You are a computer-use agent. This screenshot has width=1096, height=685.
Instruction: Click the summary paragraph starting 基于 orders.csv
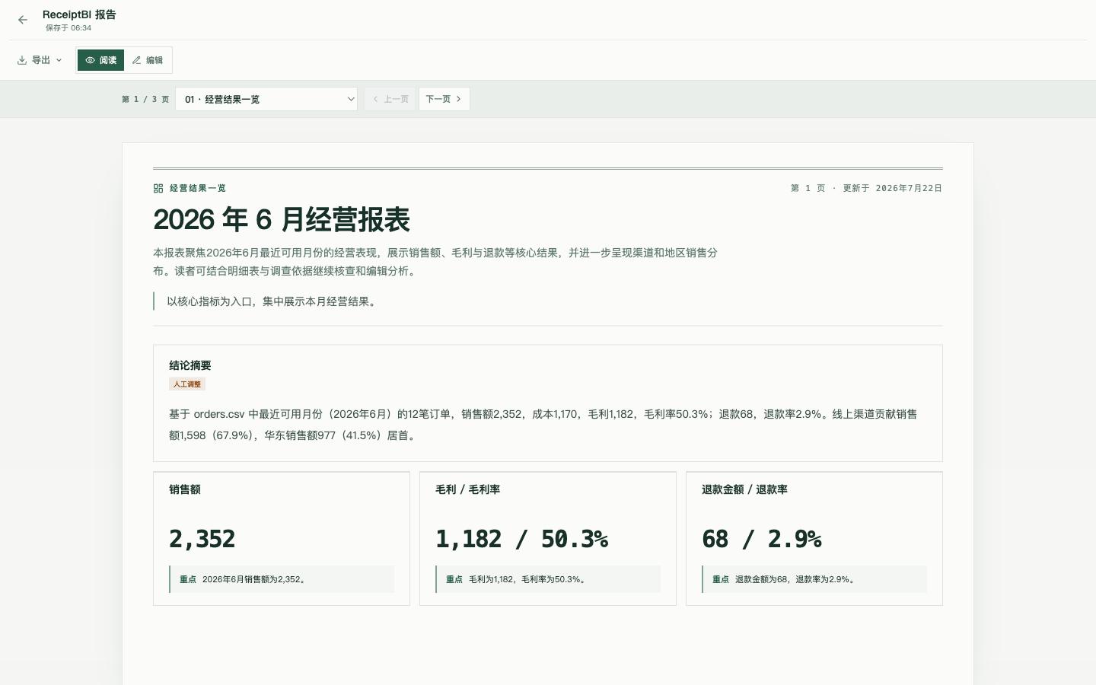(x=543, y=425)
